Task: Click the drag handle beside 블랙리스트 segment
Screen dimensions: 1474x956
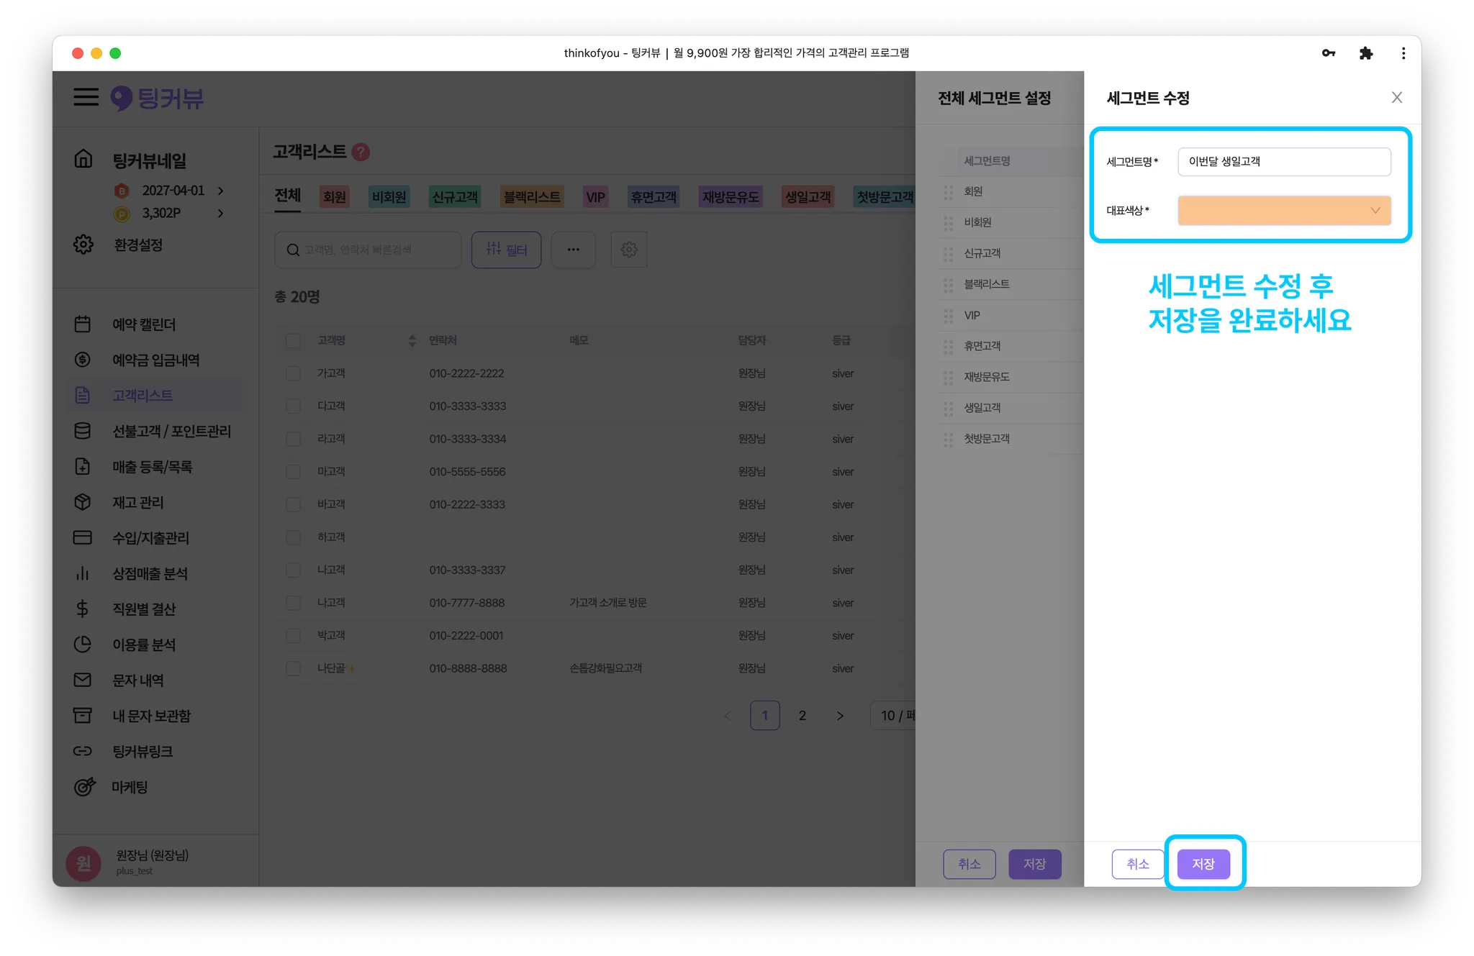Action: (949, 284)
